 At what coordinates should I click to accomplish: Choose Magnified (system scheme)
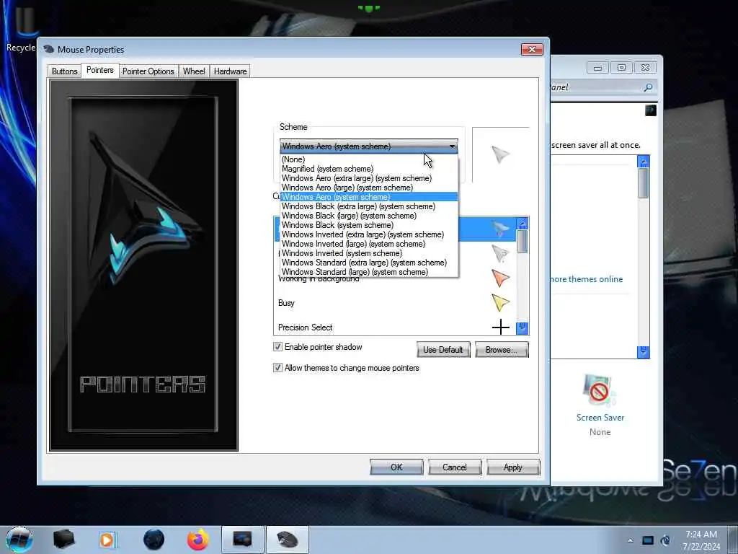coord(369,169)
